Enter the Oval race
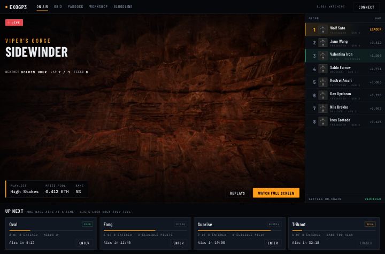385x254 pixels. (84, 243)
